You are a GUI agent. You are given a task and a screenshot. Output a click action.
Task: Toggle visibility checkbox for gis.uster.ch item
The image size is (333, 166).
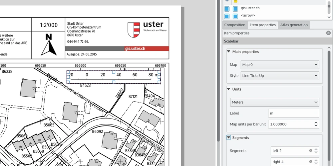click(227, 9)
